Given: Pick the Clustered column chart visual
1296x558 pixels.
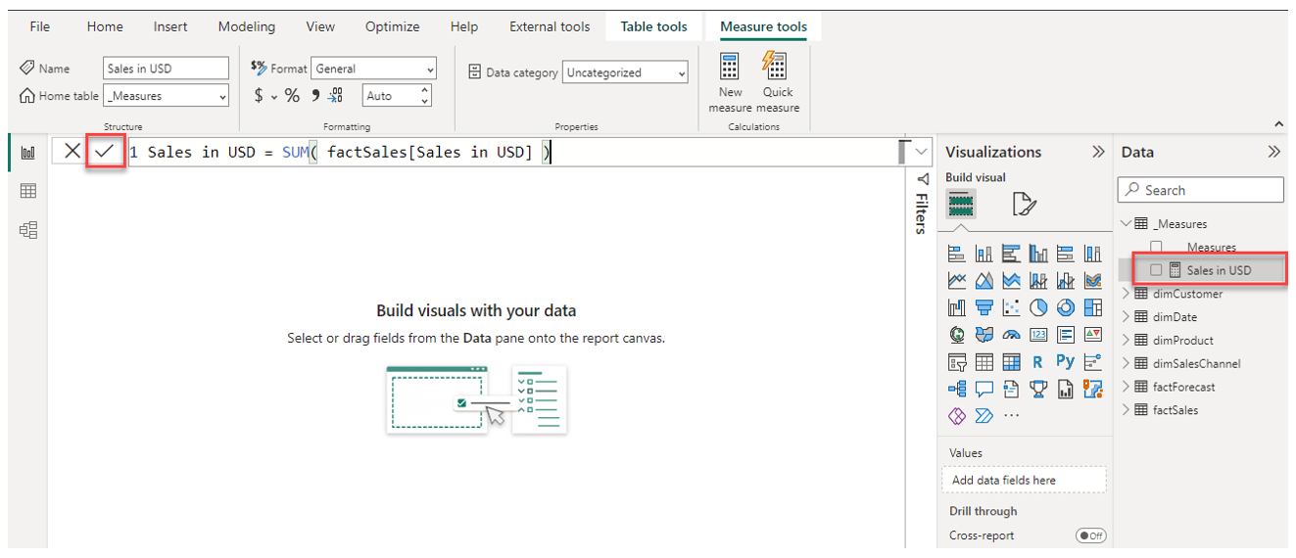Looking at the screenshot, I should pos(1038,254).
